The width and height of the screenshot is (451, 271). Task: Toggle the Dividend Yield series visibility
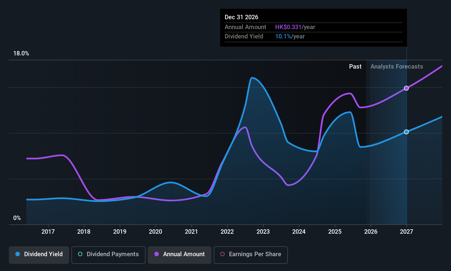pos(39,254)
